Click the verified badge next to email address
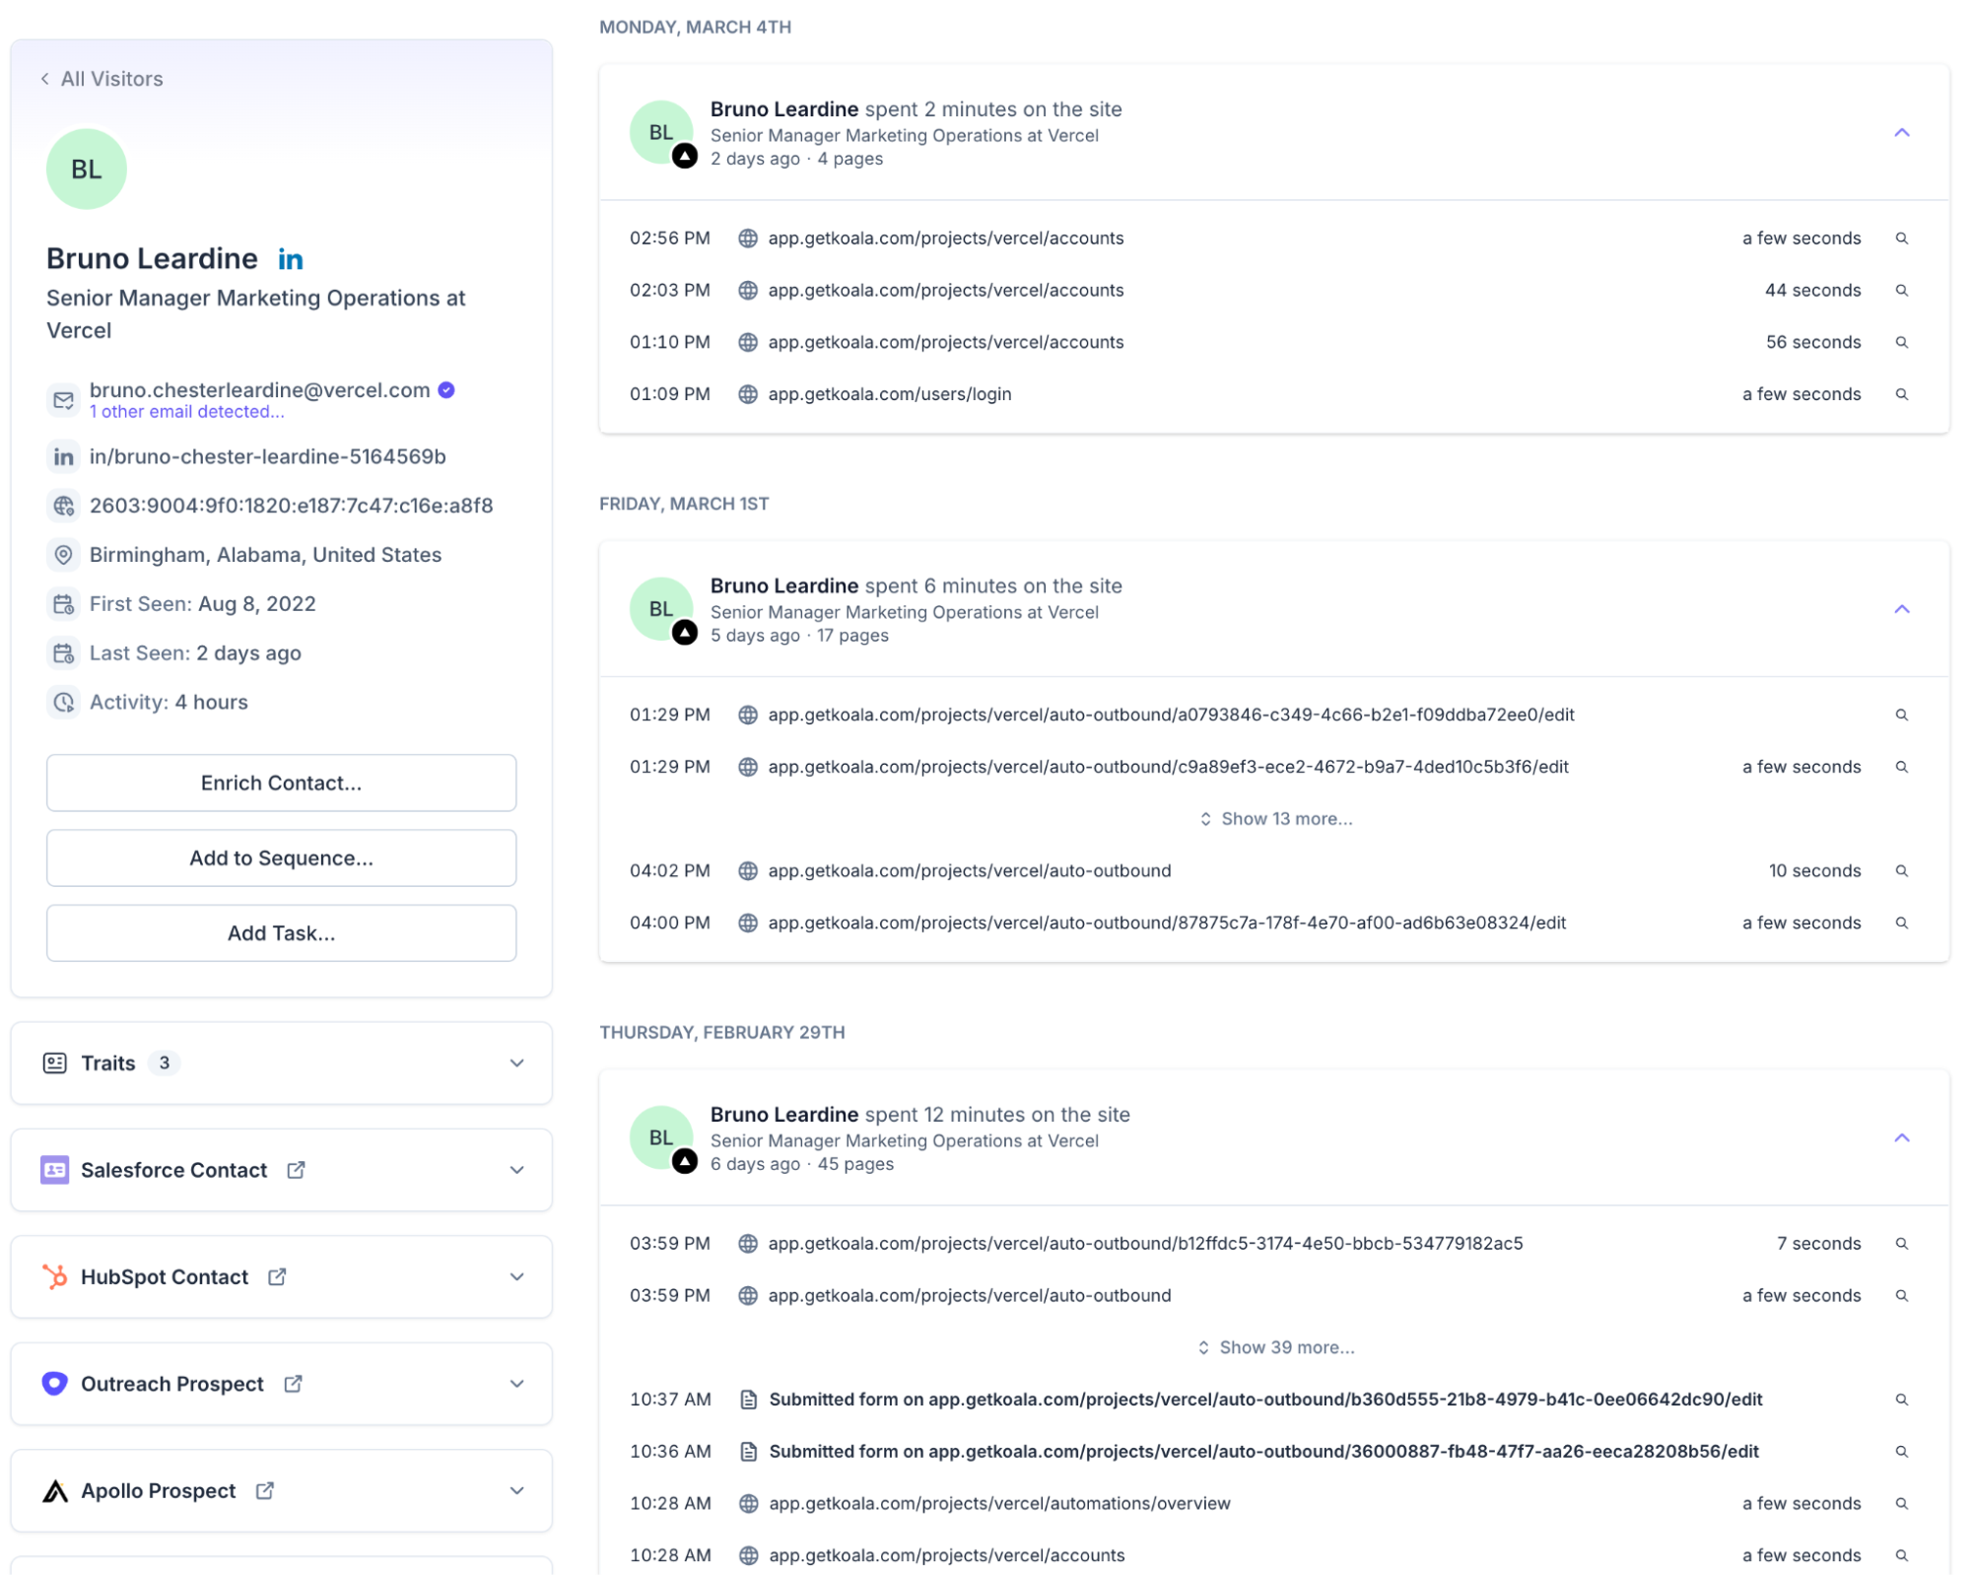1970x1575 pixels. [x=446, y=390]
